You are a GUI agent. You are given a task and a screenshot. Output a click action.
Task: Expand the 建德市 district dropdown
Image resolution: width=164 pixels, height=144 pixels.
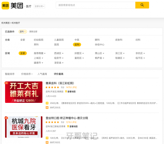38,63
